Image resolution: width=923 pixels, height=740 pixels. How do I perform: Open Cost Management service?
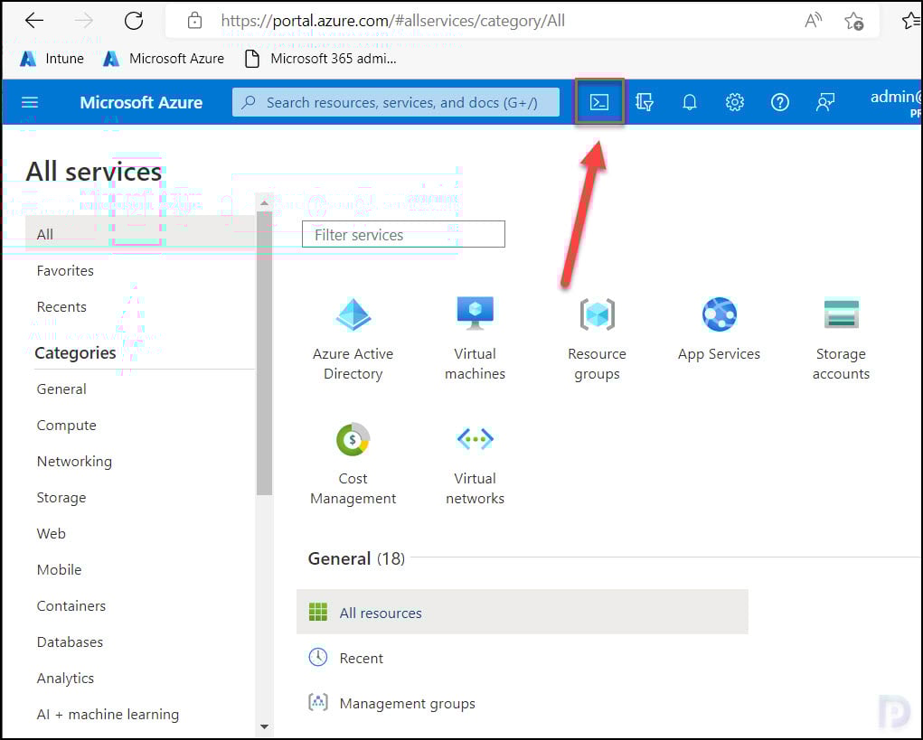click(x=353, y=464)
